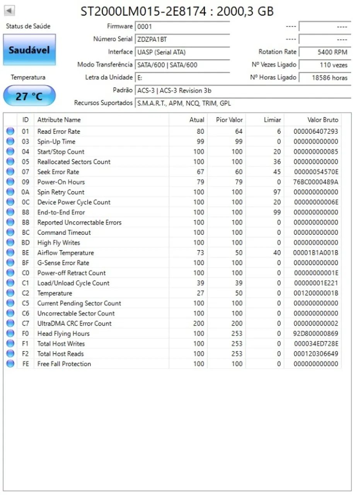
Task: Click the status icon for Device Power Cycle Count
Action: [10, 202]
